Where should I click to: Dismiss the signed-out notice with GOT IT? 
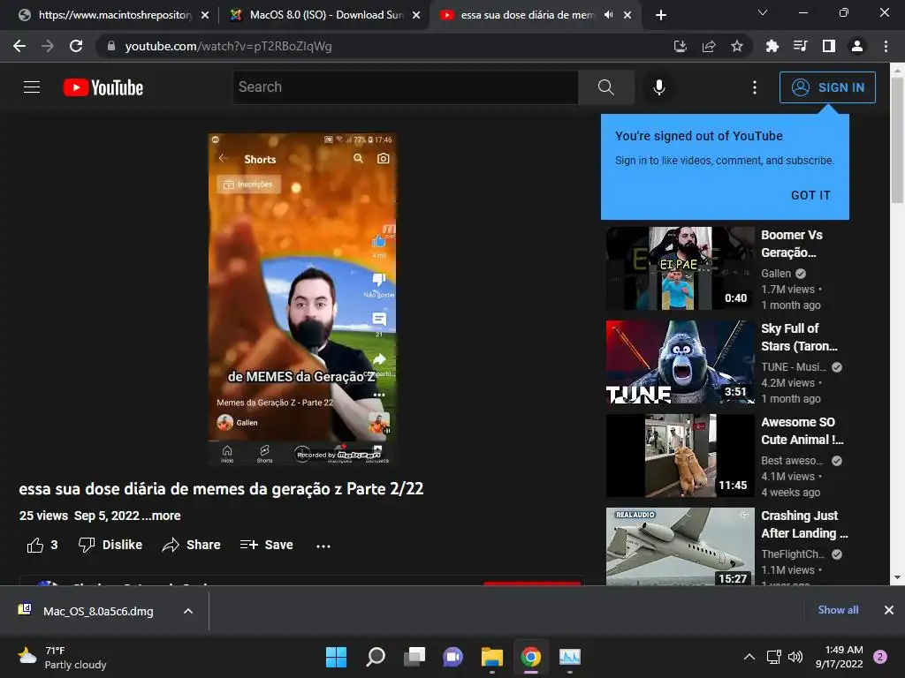pos(810,195)
